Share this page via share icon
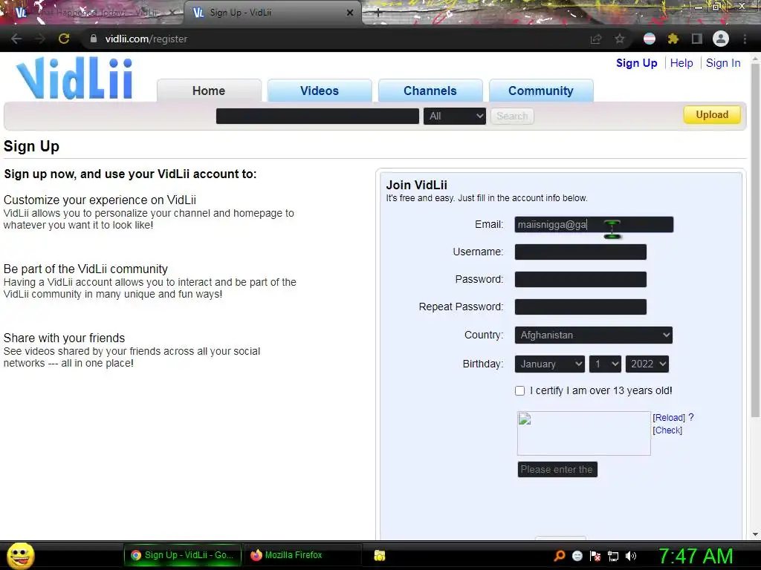The image size is (761, 570). (x=596, y=39)
